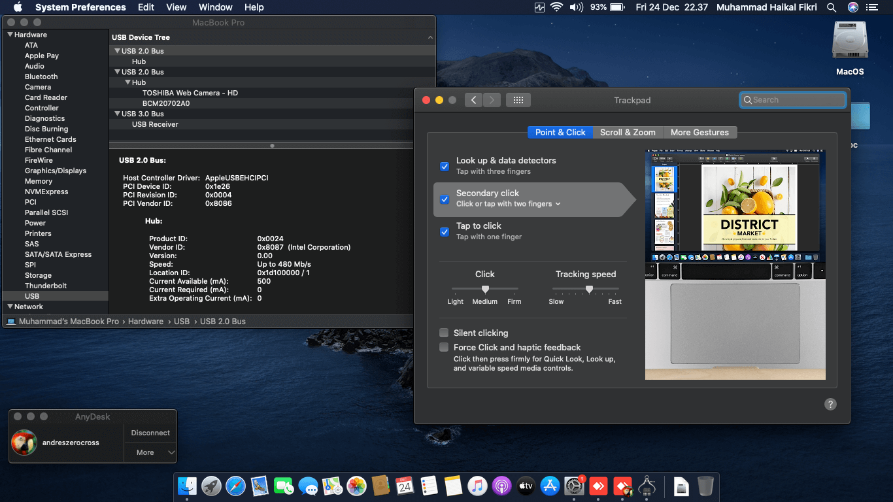Click the Show All grid icon
Image resolution: width=893 pixels, height=502 pixels.
point(518,100)
